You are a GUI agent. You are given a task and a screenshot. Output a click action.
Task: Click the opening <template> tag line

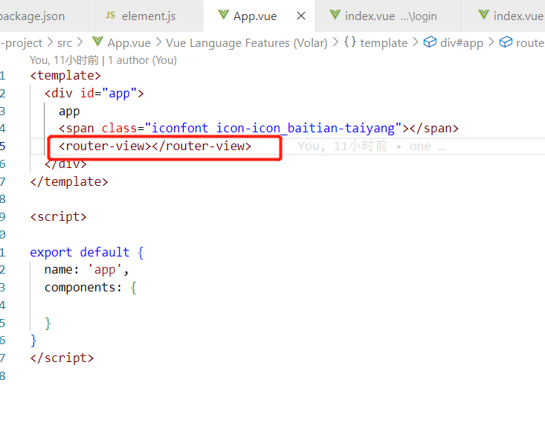pos(65,75)
